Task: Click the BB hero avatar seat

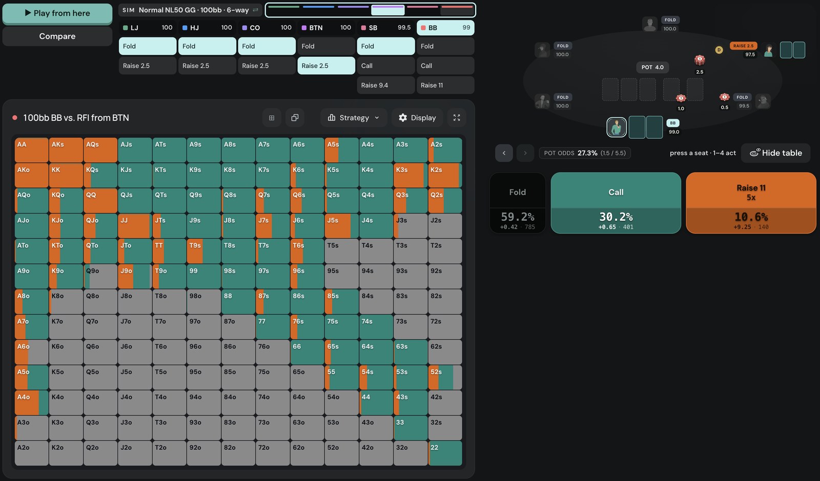Action: pos(617,127)
